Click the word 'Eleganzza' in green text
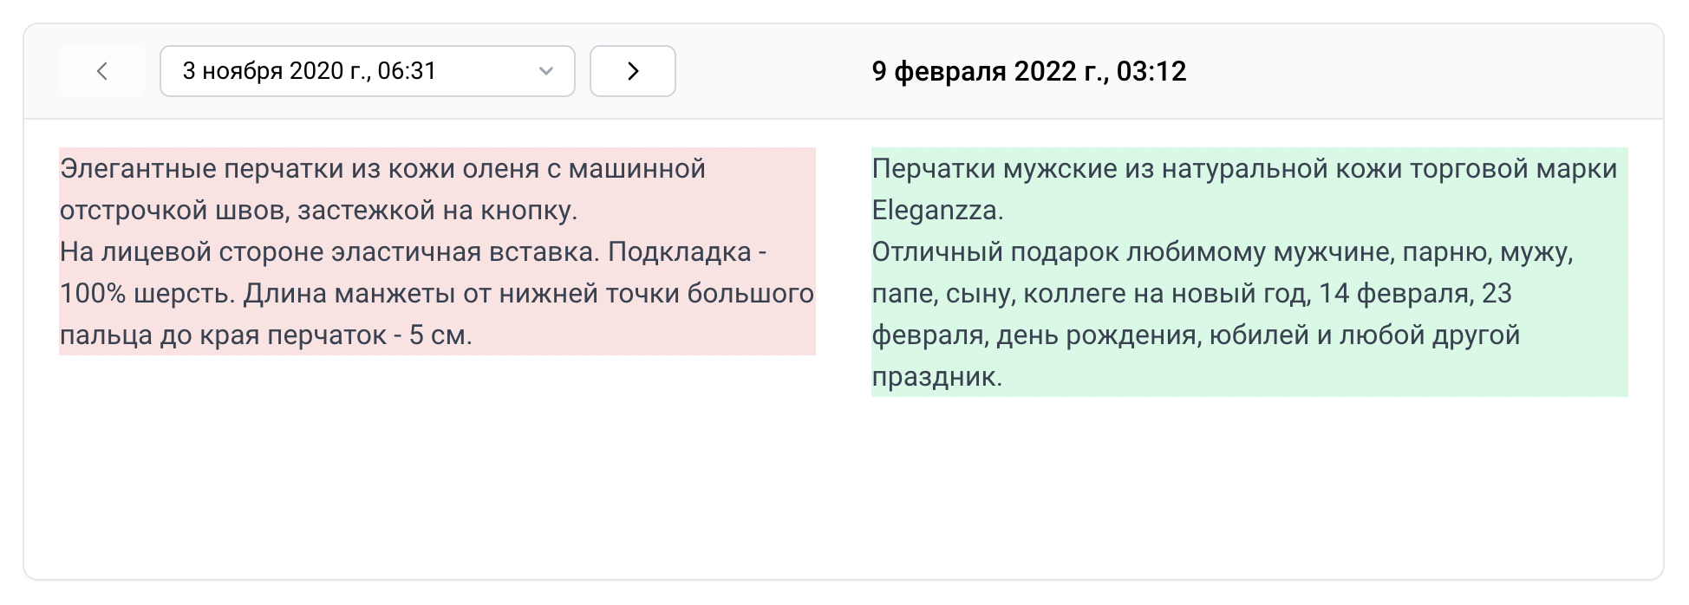 click(936, 211)
